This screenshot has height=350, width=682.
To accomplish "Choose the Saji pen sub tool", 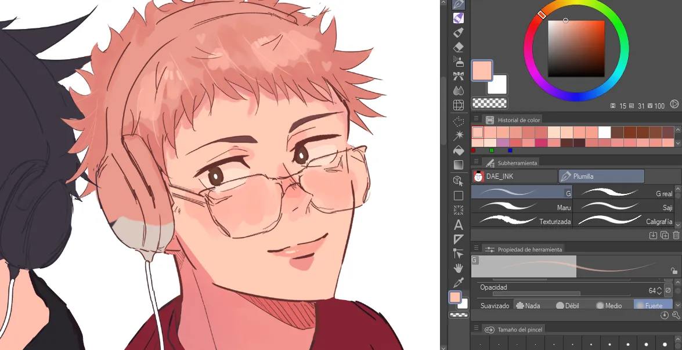I will pyautogui.click(x=623, y=207).
